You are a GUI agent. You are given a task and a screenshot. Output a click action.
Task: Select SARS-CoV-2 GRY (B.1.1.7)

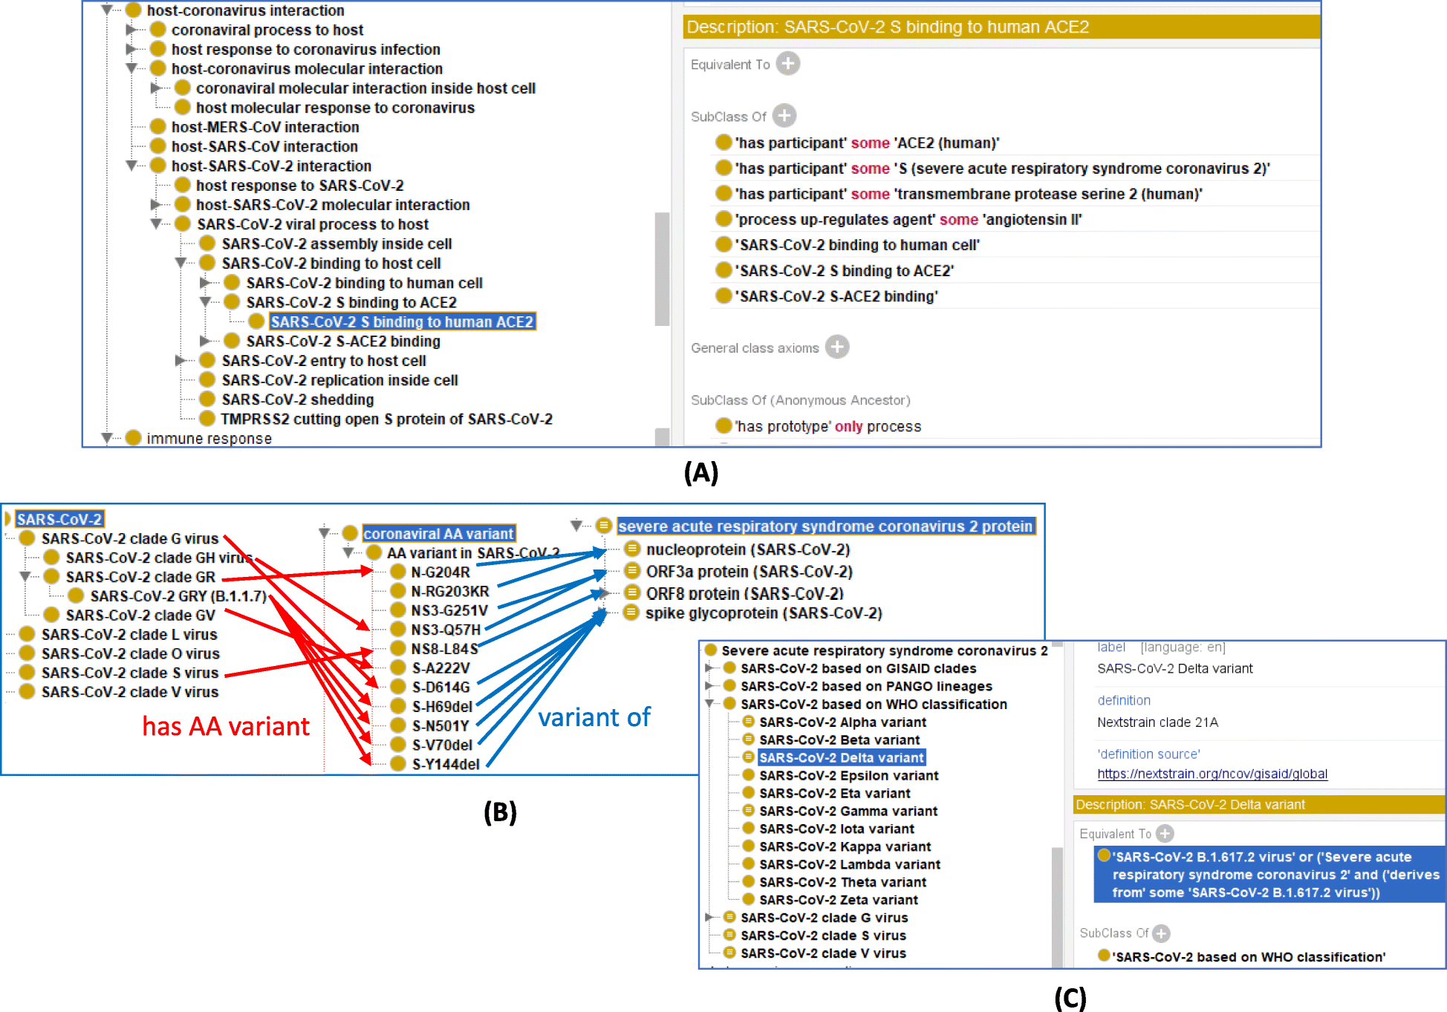178,596
